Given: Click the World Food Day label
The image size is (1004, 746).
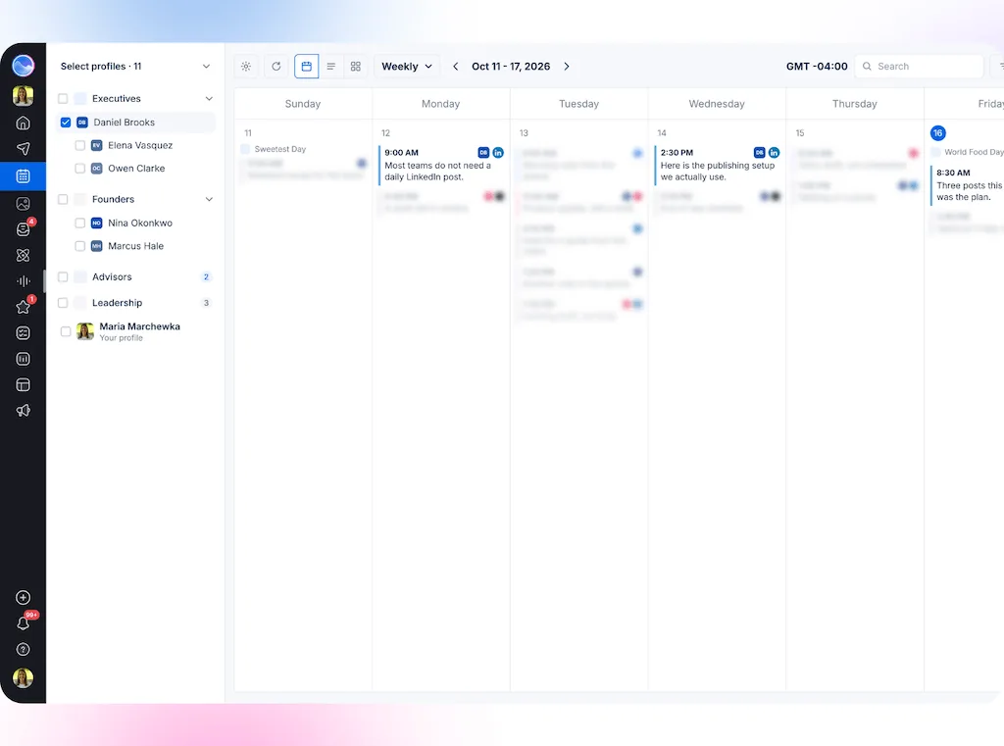Looking at the screenshot, I should tap(974, 152).
